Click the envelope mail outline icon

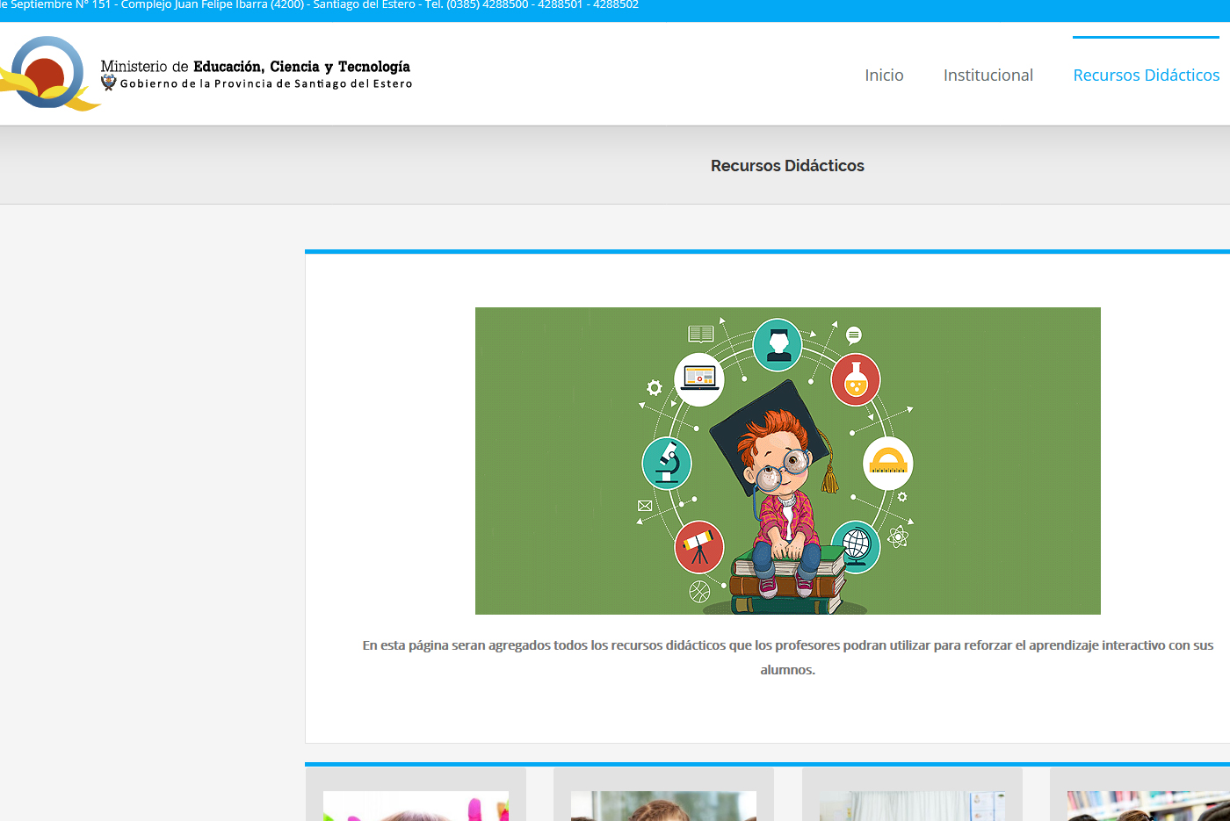[x=645, y=506]
